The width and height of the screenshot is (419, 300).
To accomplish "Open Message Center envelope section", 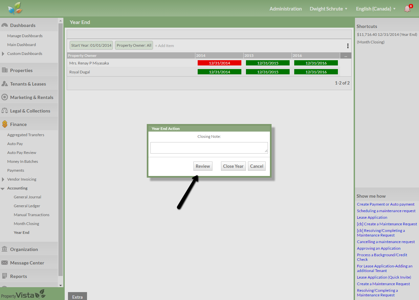I will [5, 263].
